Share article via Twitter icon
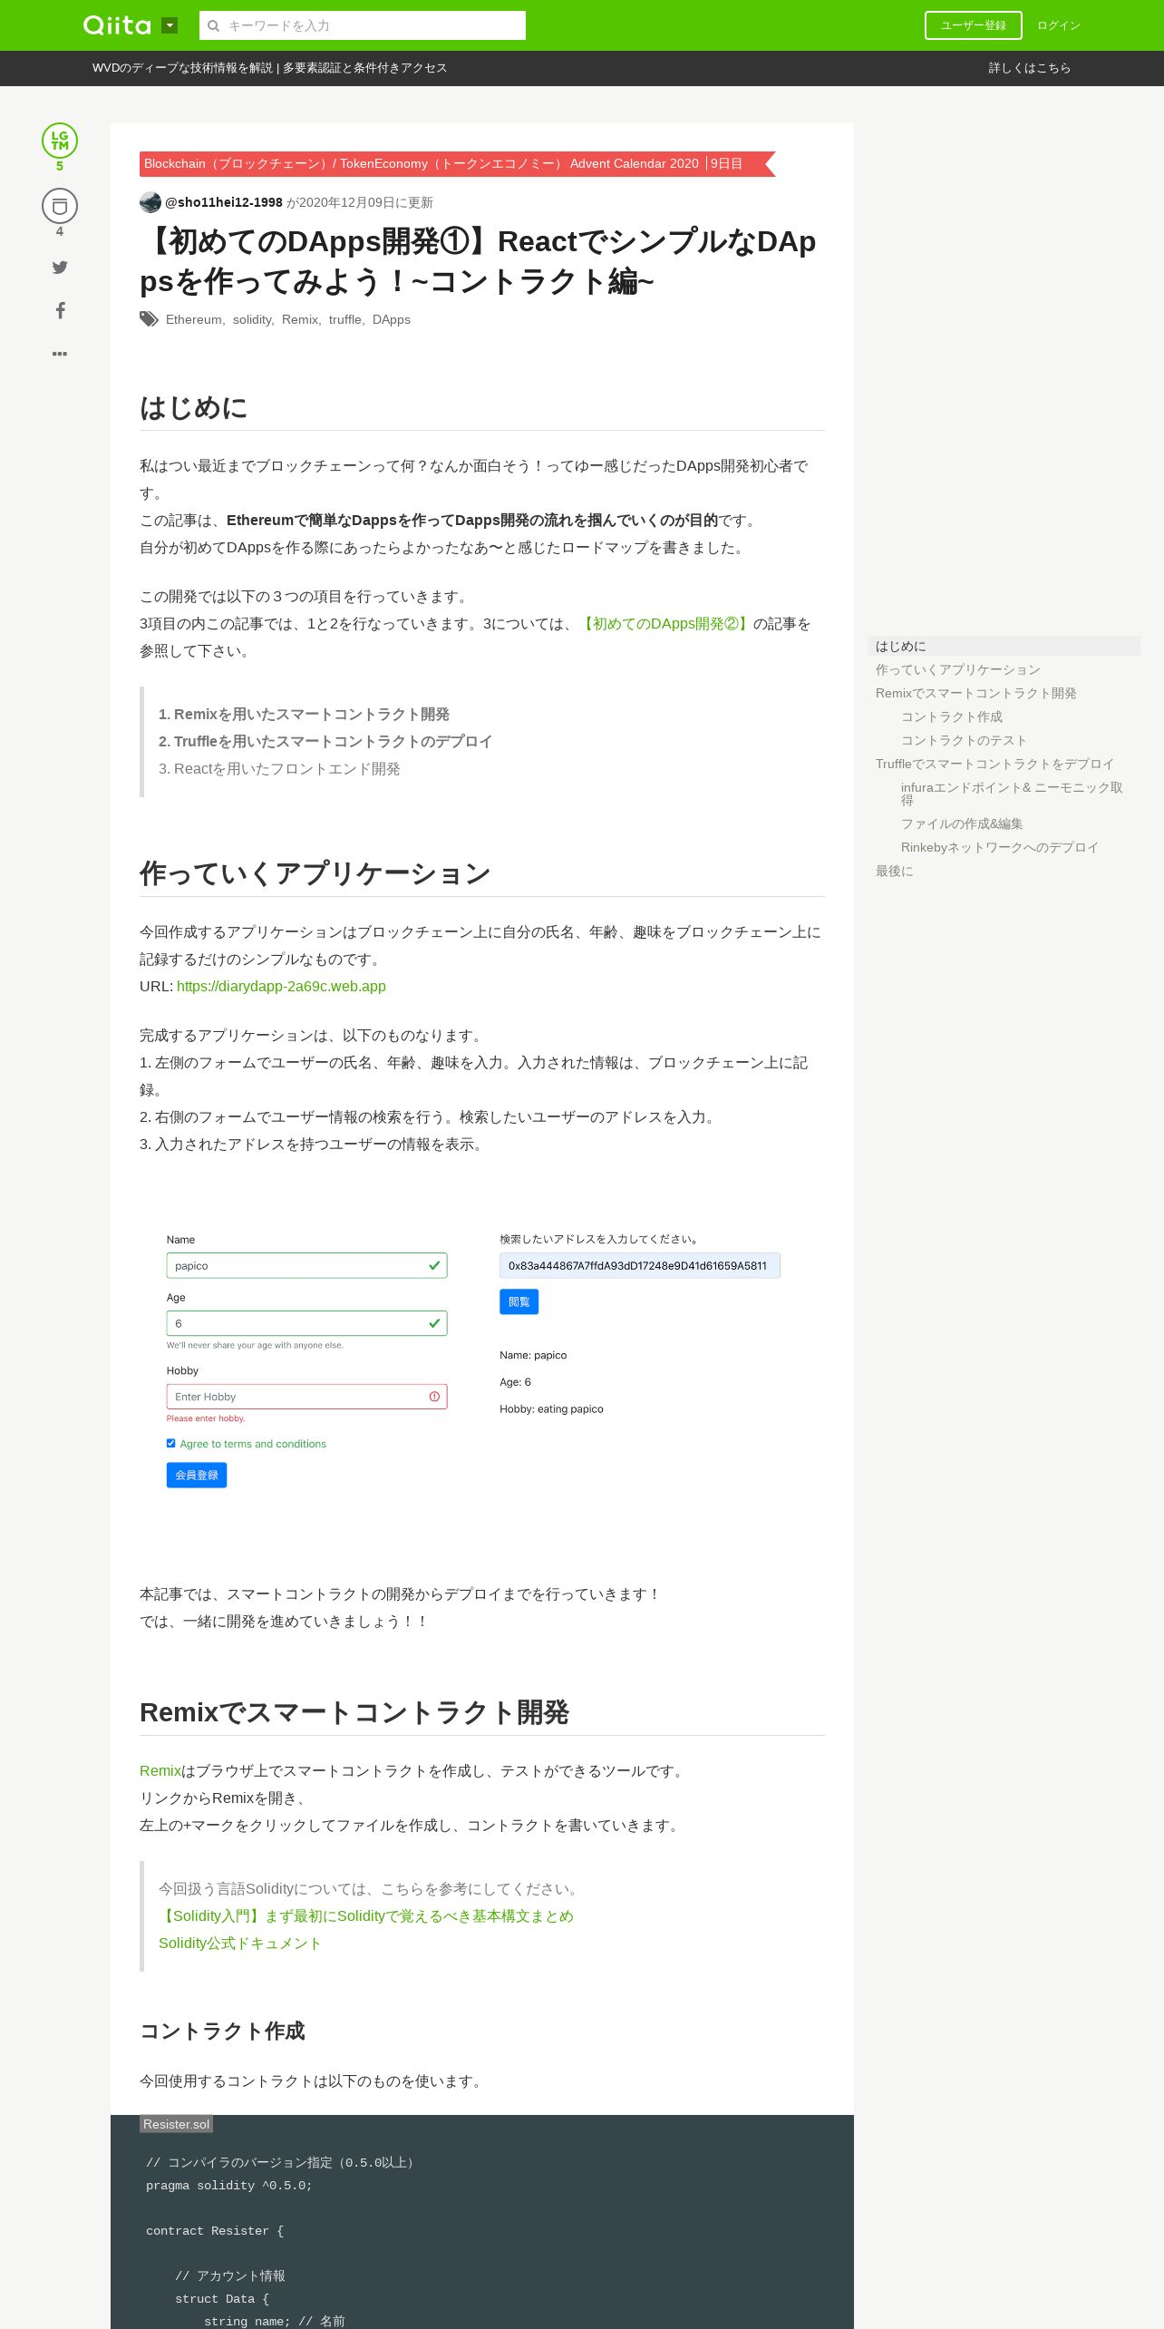The height and width of the screenshot is (2329, 1164). [60, 268]
